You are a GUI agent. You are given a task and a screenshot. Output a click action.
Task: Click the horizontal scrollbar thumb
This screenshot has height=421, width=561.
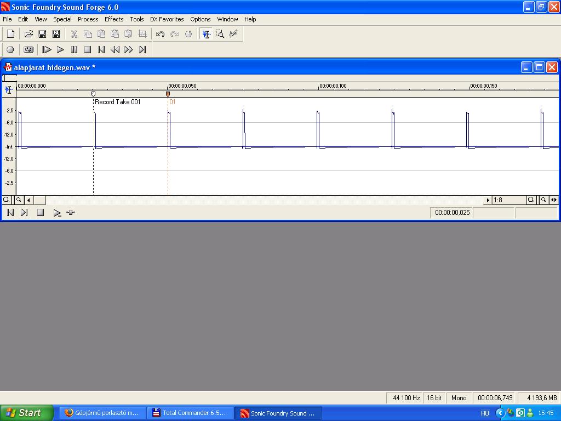click(39, 200)
